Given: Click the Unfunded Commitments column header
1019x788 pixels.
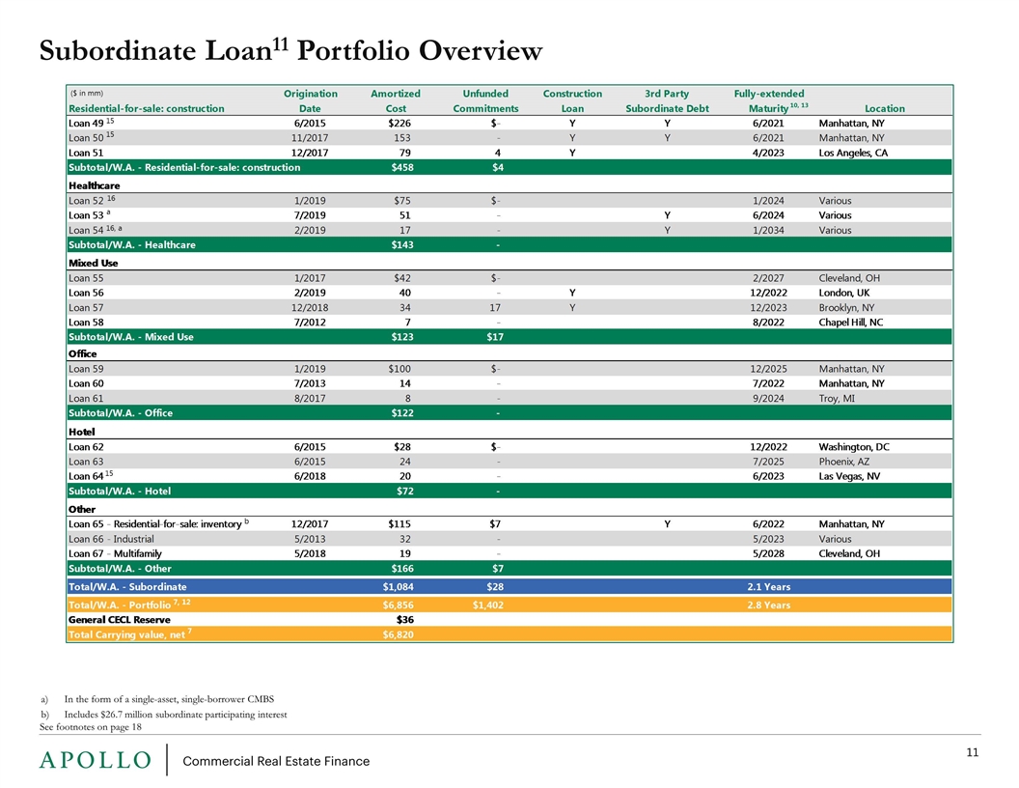Looking at the screenshot, I should click(x=485, y=100).
